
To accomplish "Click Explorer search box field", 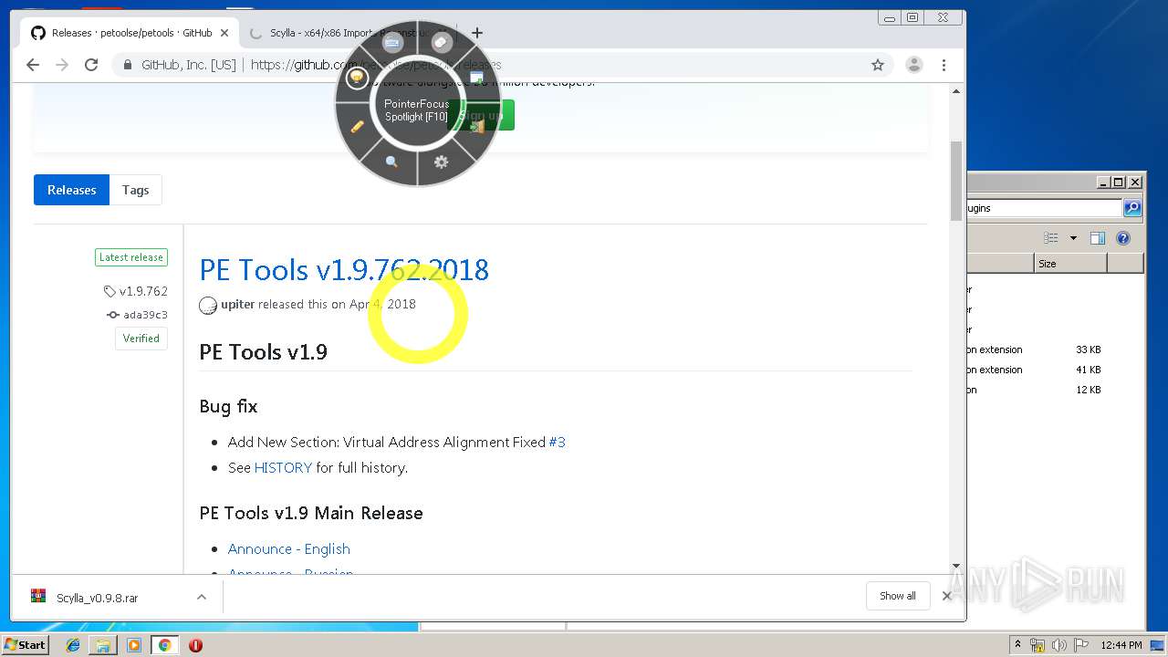I will click(x=1043, y=208).
